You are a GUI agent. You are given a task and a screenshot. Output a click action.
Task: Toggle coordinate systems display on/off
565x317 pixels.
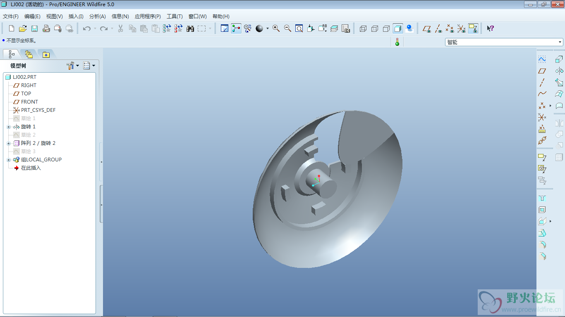(462, 28)
